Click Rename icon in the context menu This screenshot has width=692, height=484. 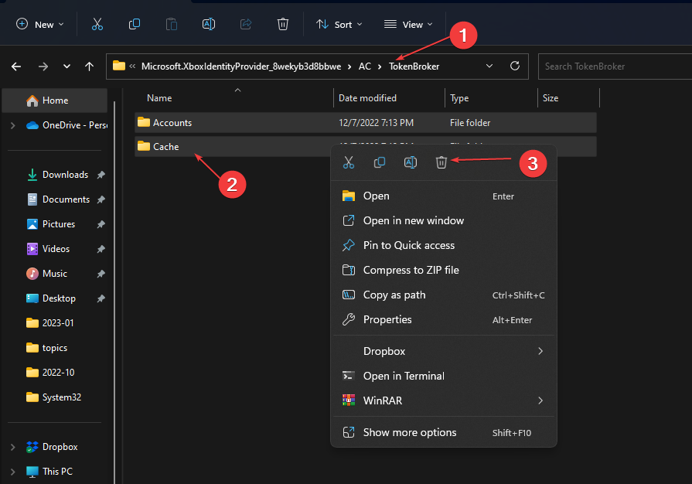coord(411,162)
